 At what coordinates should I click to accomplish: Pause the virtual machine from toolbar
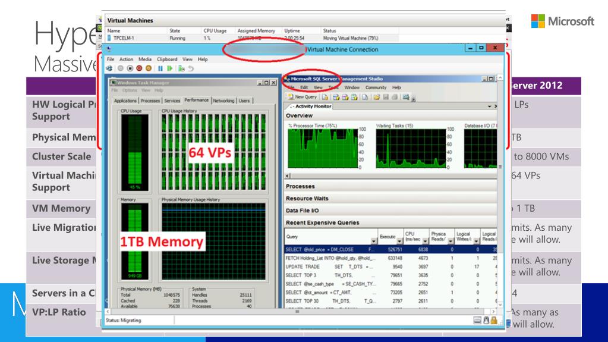160,68
